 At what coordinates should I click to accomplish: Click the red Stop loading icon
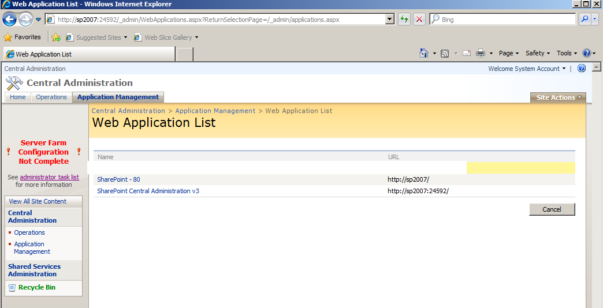click(x=419, y=19)
